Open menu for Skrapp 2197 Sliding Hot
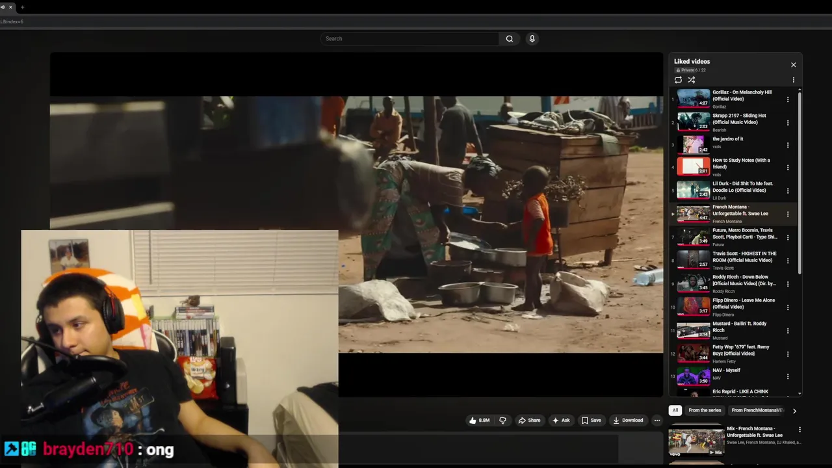Viewport: 832px width, 468px height. click(x=788, y=123)
